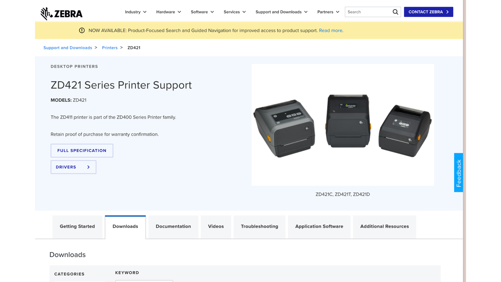Go to the Printers breadcrumb
Screen dimensions: 501x282
[110, 48]
